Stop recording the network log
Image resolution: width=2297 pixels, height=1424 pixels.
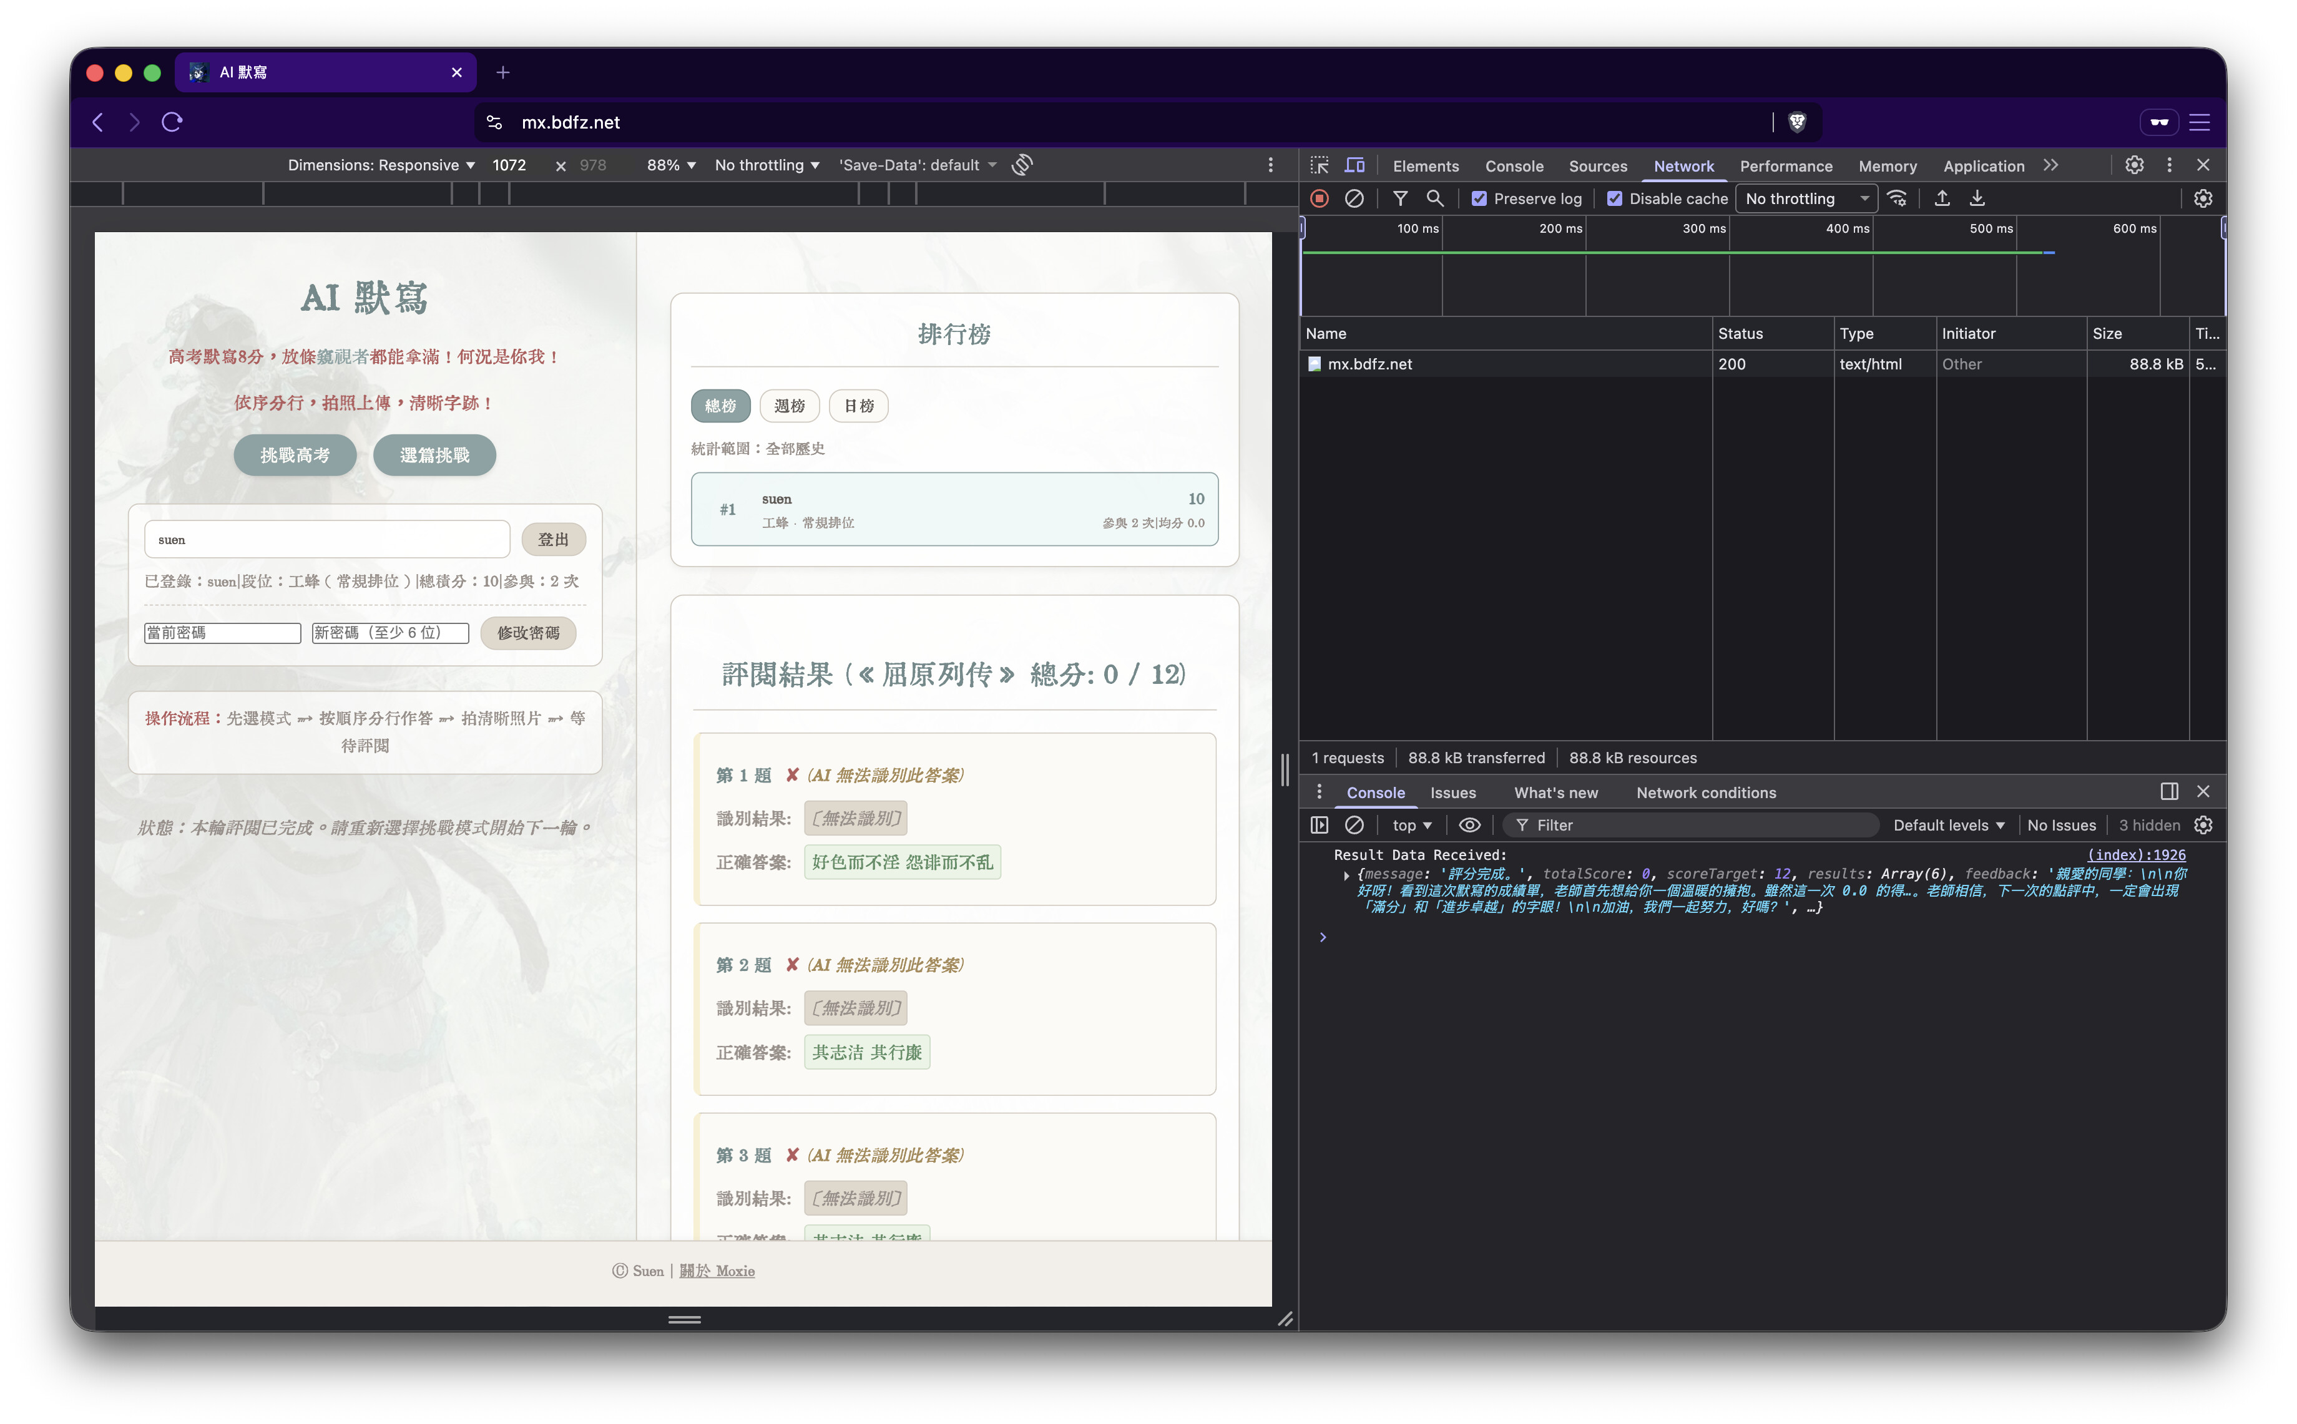[x=1320, y=198]
